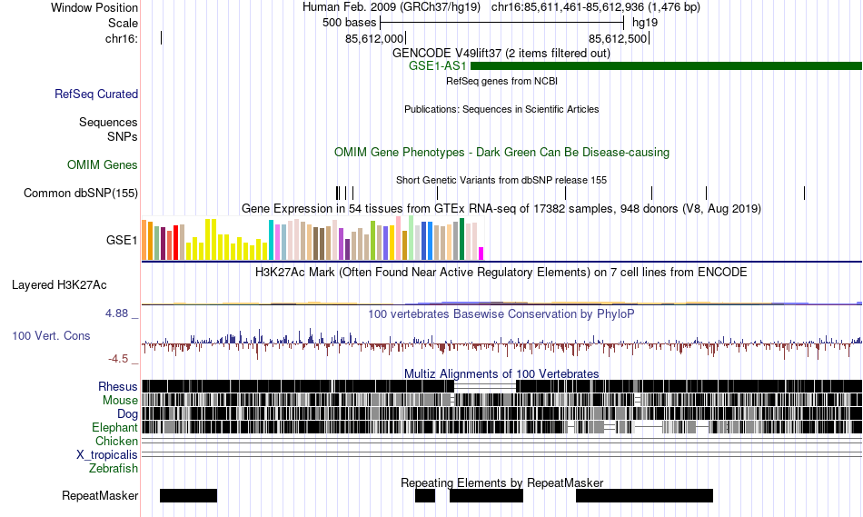
Task: Open the 100 Vert. Cons track label
Action: (x=51, y=336)
